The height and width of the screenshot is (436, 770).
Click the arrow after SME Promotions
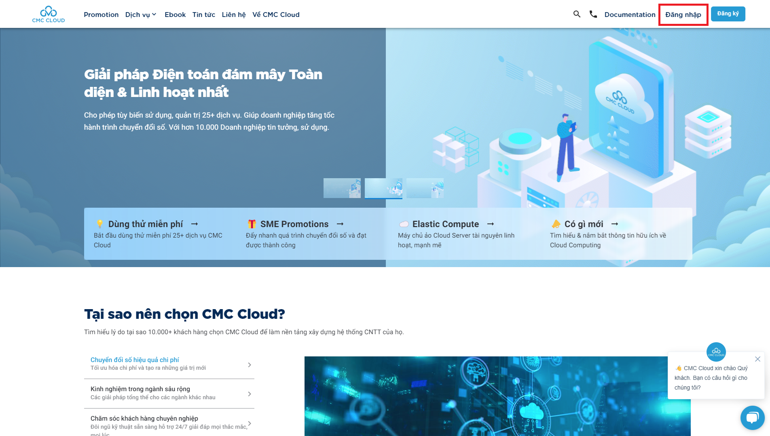pyautogui.click(x=340, y=224)
